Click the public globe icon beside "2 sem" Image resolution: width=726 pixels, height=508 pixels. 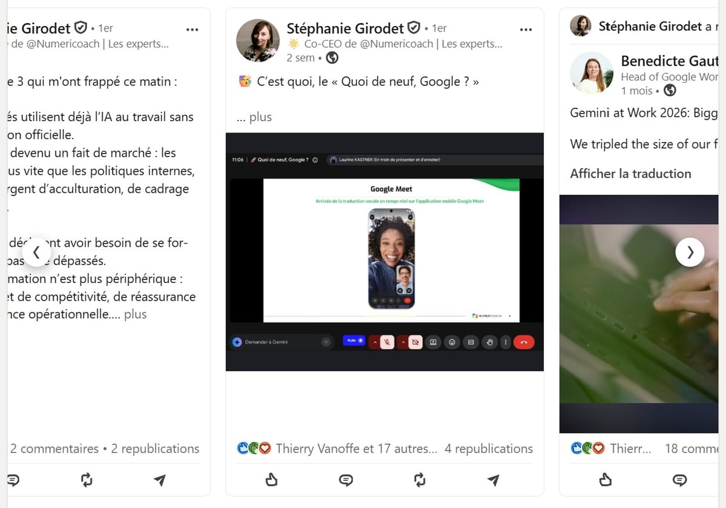coord(332,58)
